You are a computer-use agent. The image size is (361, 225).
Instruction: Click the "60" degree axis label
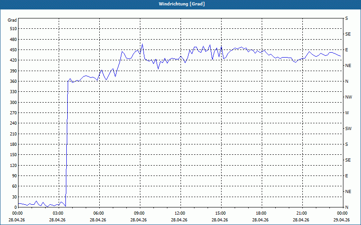[x=15, y=186]
